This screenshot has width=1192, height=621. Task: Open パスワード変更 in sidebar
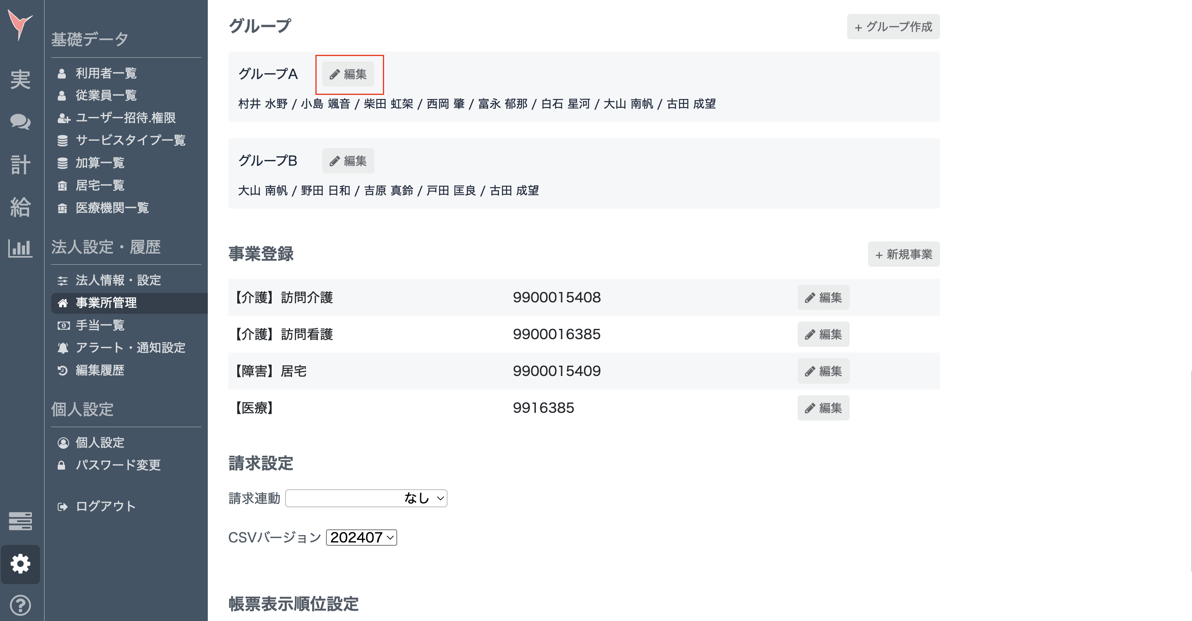pyautogui.click(x=118, y=465)
